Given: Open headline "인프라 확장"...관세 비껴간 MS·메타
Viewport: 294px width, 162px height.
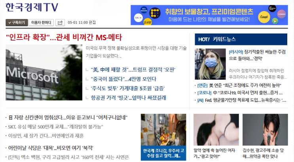Looking at the screenshot, I should click(x=64, y=37).
